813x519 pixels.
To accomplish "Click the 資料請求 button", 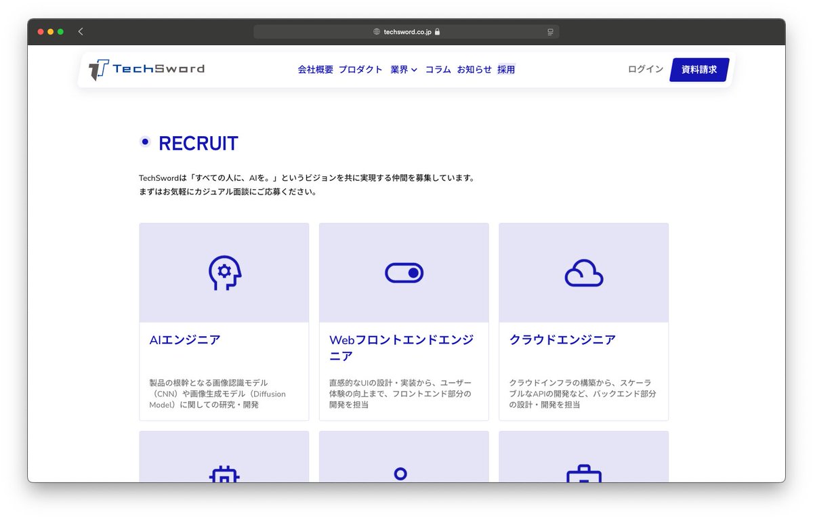I will (699, 70).
